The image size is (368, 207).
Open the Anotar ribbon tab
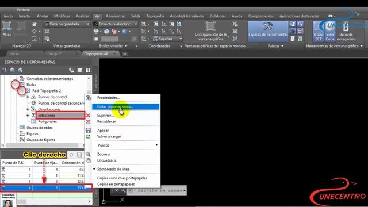tap(43, 16)
